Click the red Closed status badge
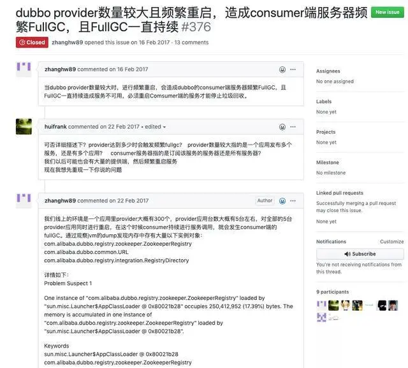The width and height of the screenshot is (408, 368). coord(32,43)
